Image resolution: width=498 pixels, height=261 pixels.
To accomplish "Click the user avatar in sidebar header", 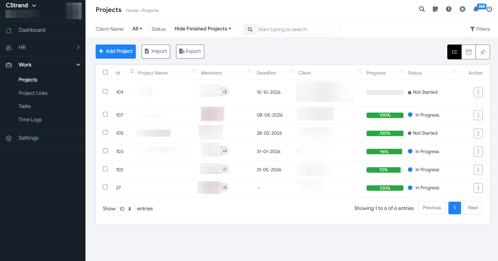I will point(74,11).
